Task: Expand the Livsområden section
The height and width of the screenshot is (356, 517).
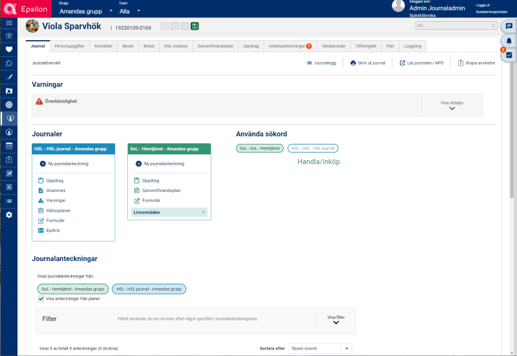Action: click(169, 213)
